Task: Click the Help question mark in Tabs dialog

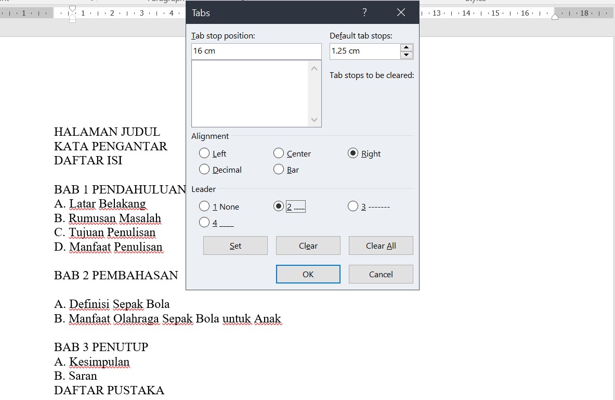Action: (364, 12)
